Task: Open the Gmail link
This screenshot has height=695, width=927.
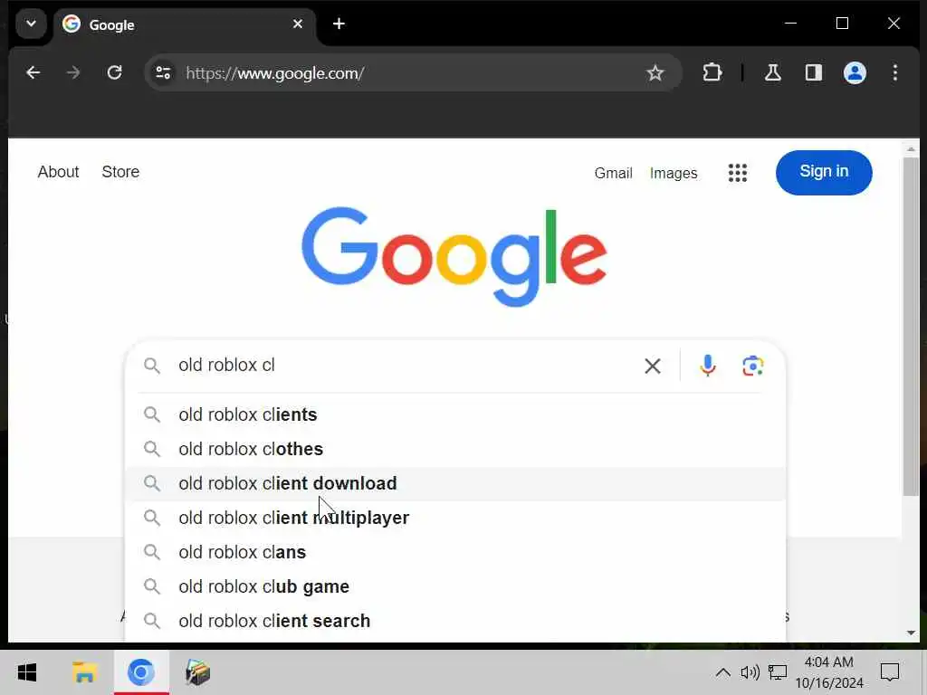Action: coord(613,173)
